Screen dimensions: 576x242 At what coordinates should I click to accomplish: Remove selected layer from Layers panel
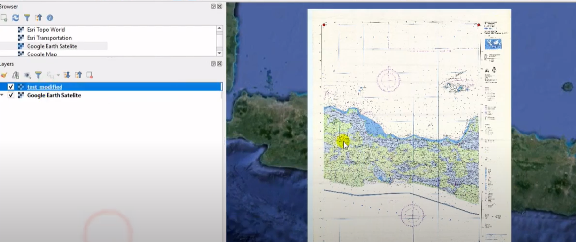click(x=89, y=75)
